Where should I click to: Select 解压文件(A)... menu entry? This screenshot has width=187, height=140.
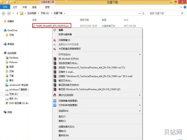pos(65,81)
